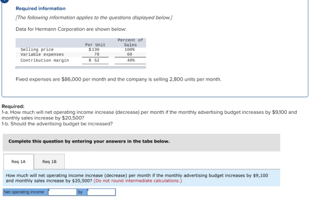
Task: Click the 'Fixed expenses are $86,000' sentence
Action: (118, 80)
